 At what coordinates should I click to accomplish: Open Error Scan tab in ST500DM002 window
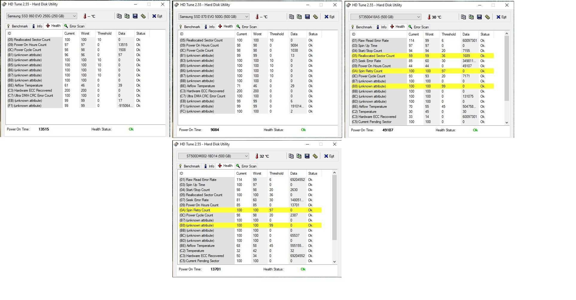point(246,166)
